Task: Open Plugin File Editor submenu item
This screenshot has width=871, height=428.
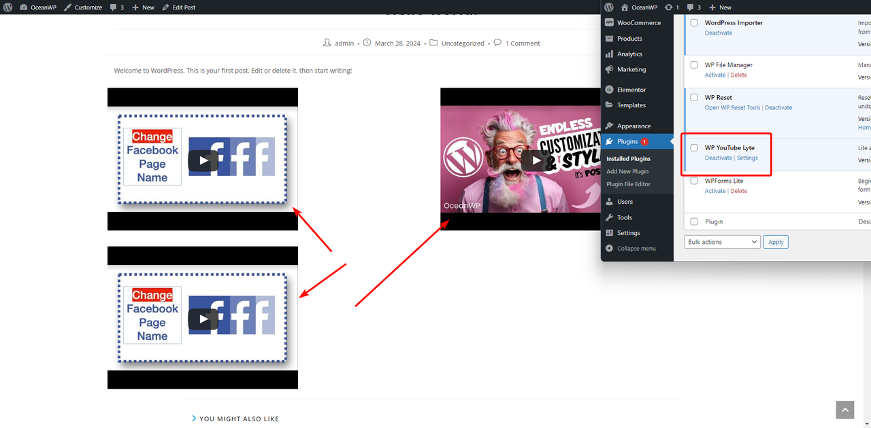Action: [x=628, y=184]
